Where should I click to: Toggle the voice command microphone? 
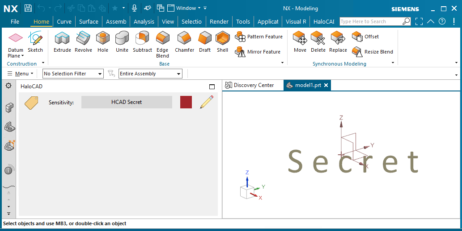(x=134, y=8)
